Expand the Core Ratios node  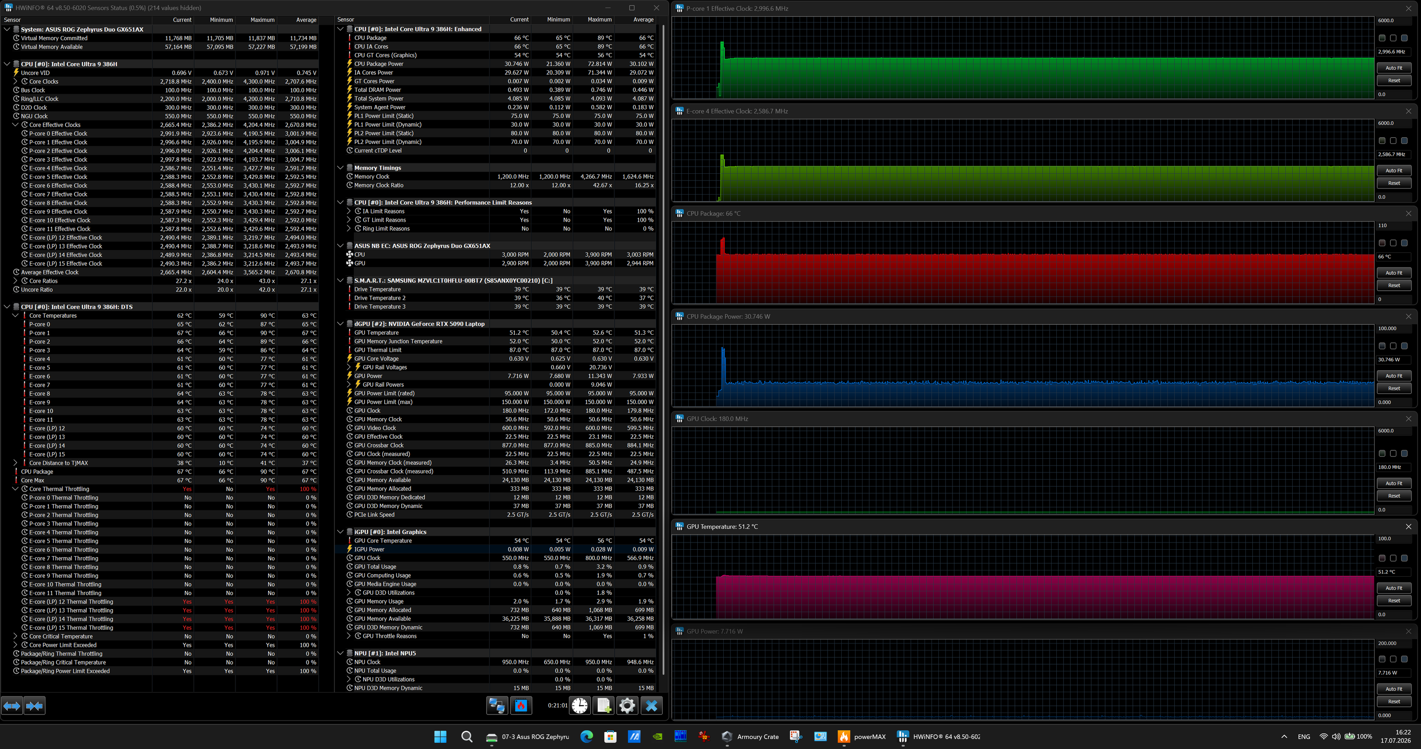pos(16,281)
